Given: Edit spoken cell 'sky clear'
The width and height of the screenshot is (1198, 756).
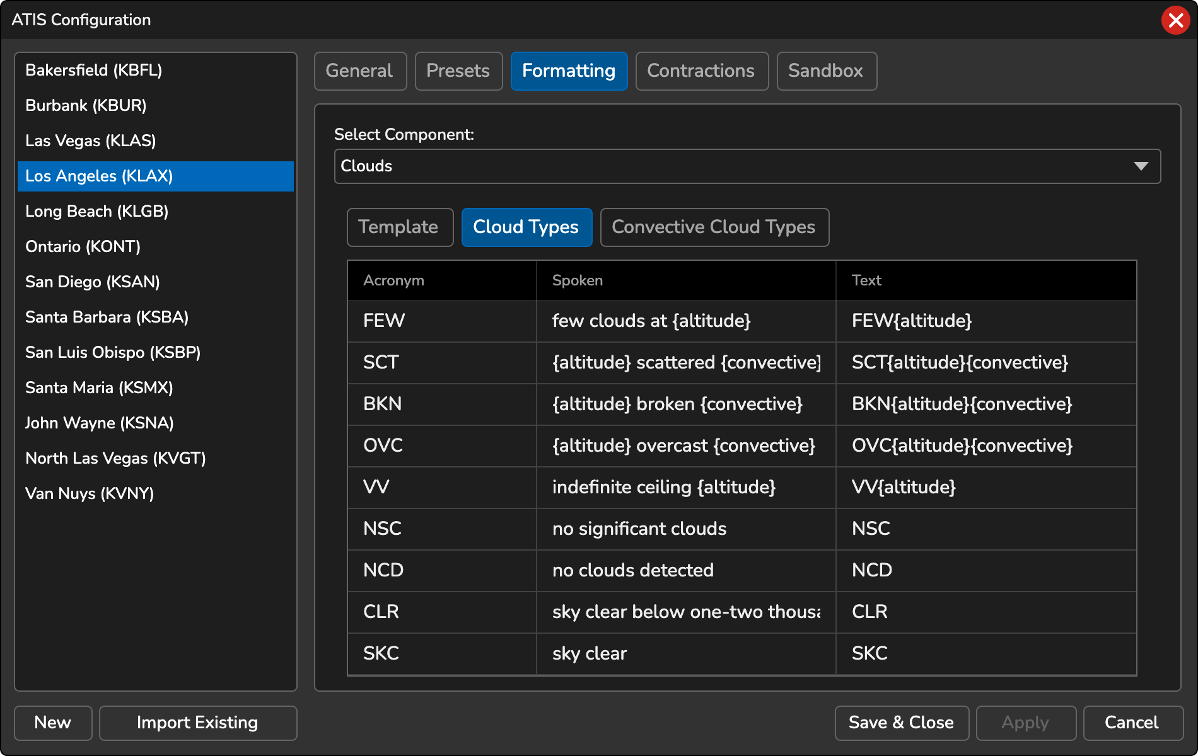Looking at the screenshot, I should click(x=686, y=654).
